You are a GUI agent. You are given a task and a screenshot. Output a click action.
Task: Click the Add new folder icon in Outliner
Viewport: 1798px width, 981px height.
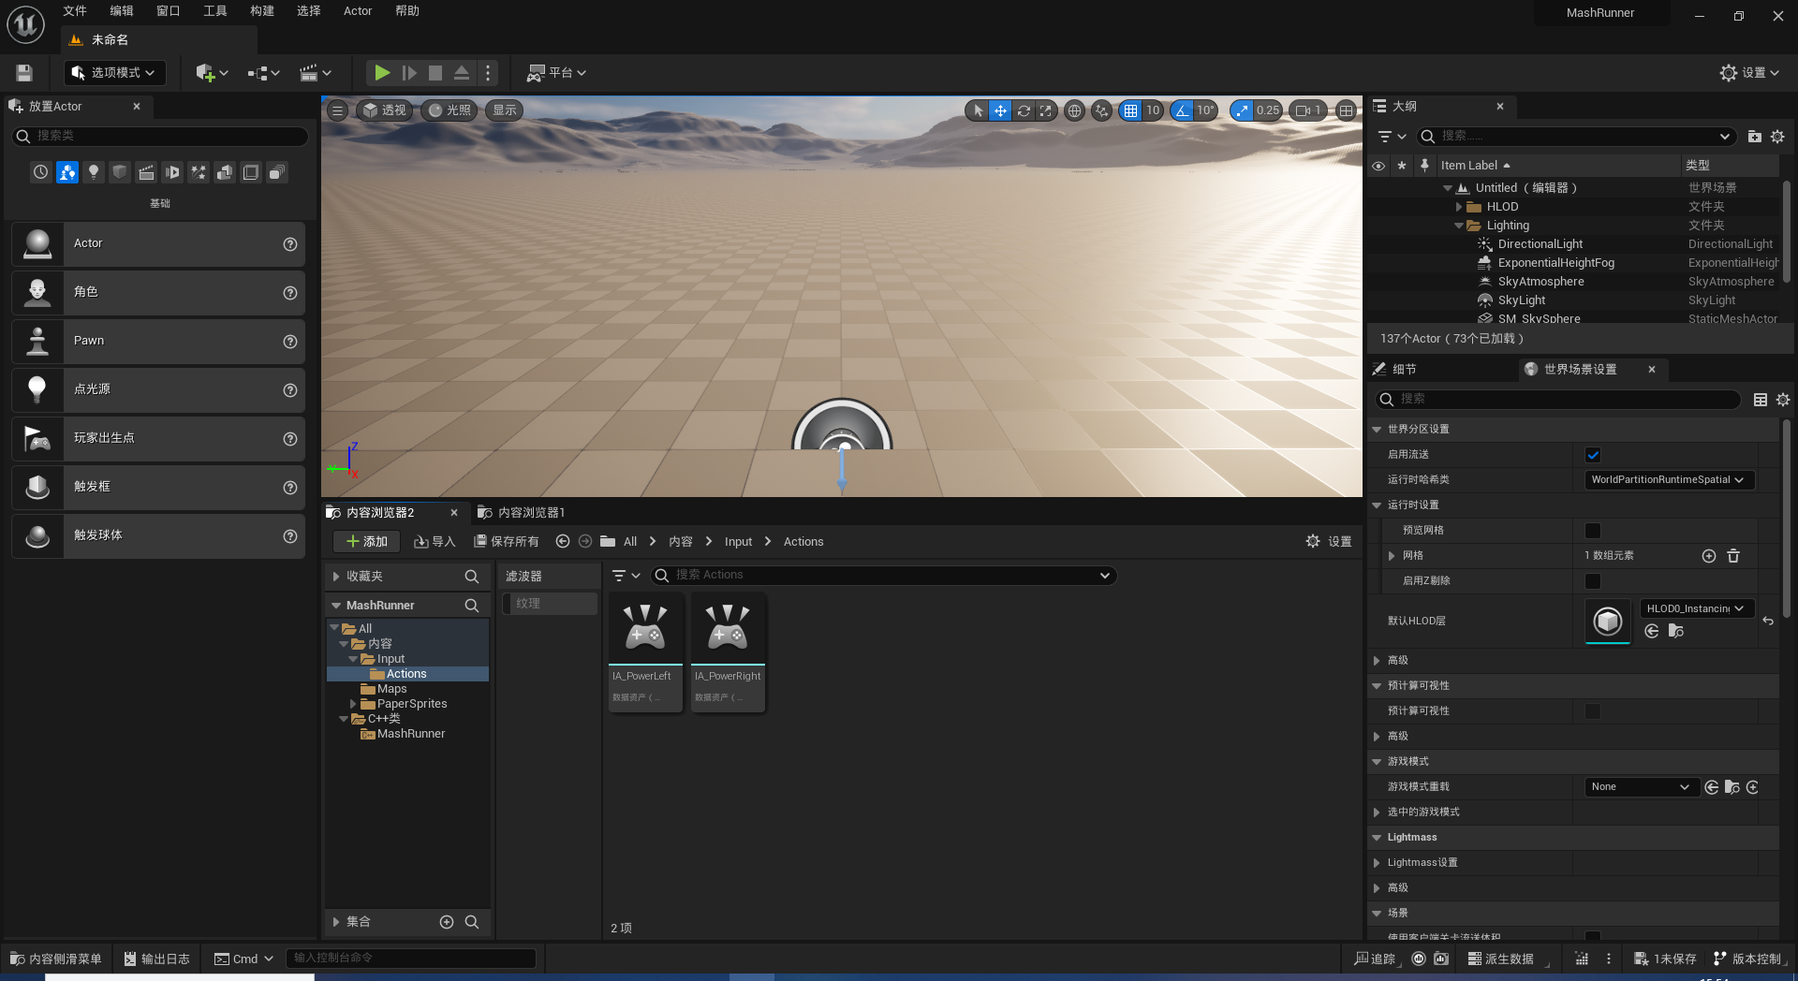[1754, 137]
